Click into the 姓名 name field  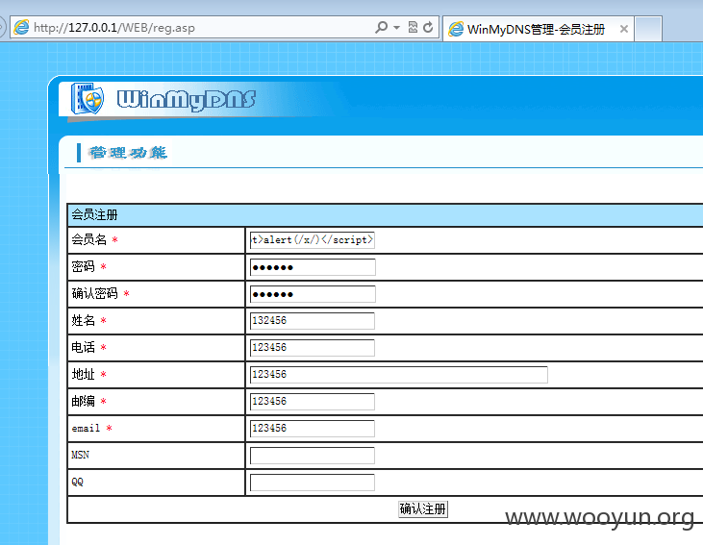click(312, 321)
